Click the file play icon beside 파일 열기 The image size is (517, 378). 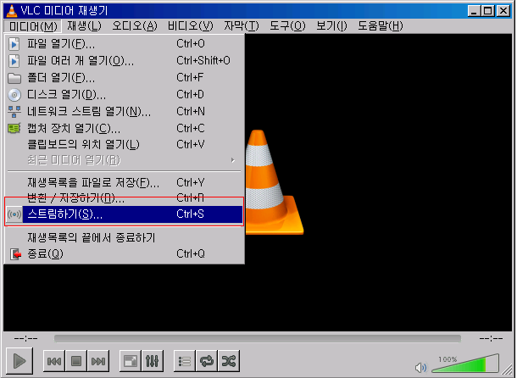(x=14, y=44)
